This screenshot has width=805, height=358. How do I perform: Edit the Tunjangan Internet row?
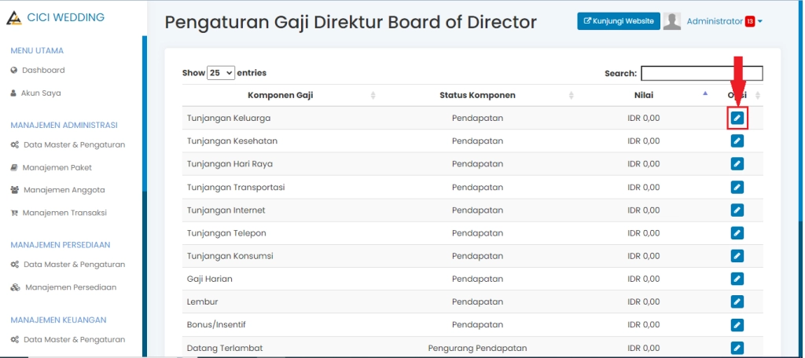[737, 210]
